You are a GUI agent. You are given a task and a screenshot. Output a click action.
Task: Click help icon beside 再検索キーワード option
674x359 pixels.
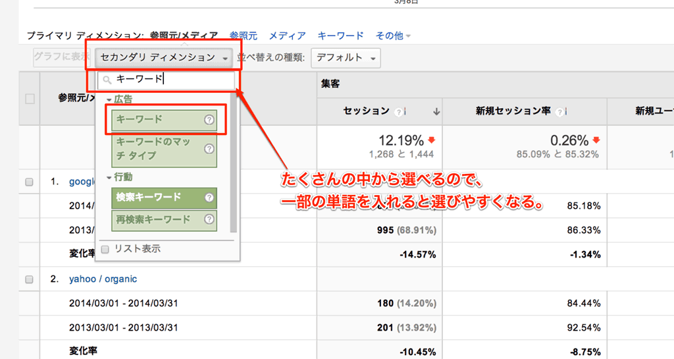209,219
